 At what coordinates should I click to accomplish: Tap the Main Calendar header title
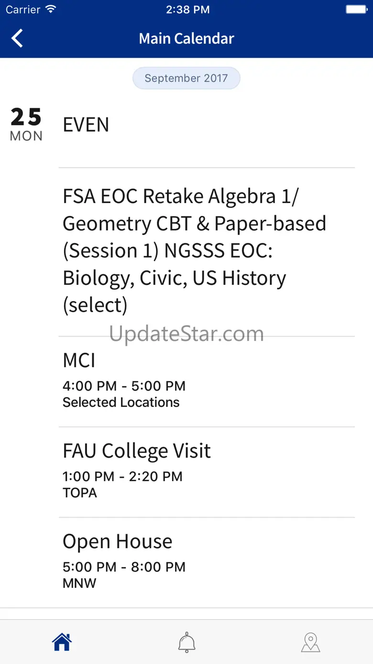(186, 38)
